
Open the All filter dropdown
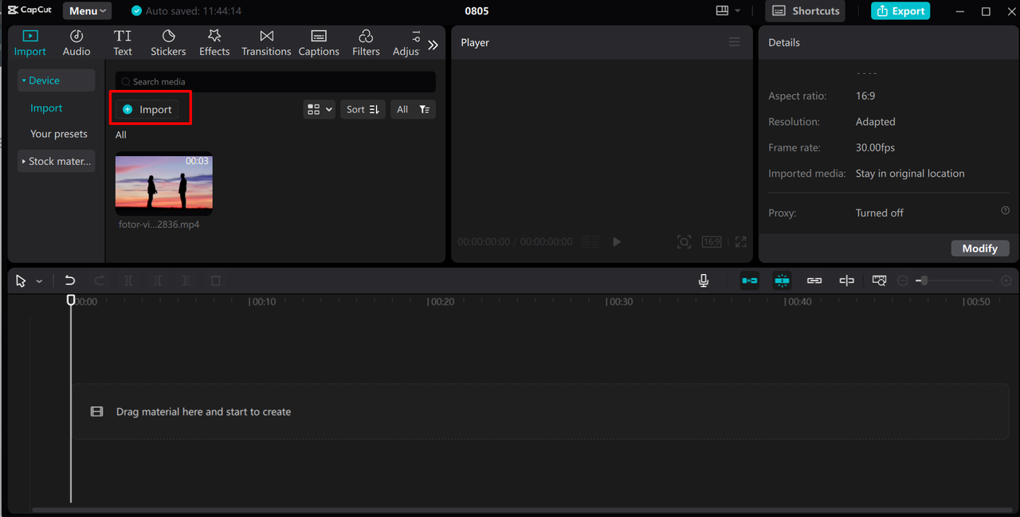point(413,110)
